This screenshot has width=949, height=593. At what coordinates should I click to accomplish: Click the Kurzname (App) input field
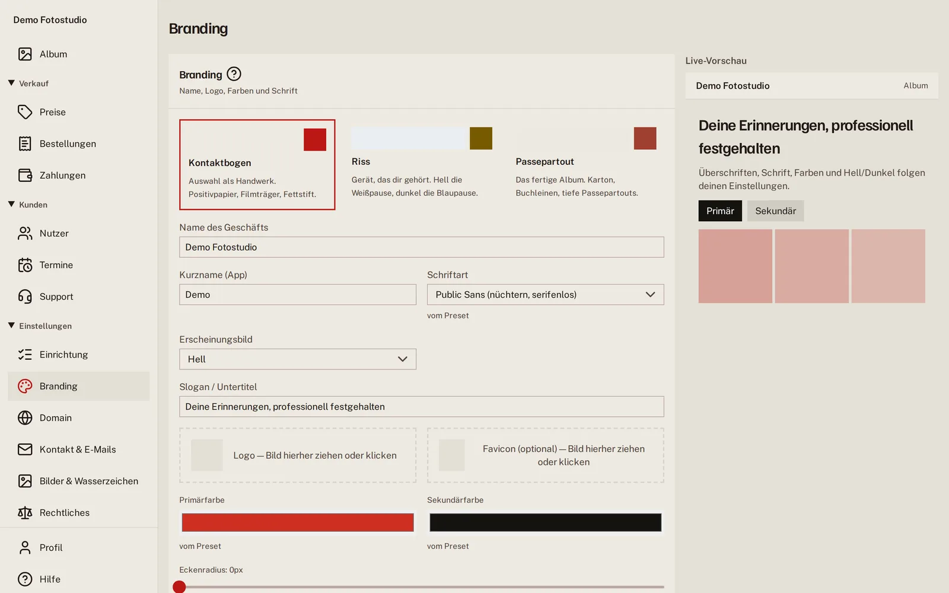[298, 295]
